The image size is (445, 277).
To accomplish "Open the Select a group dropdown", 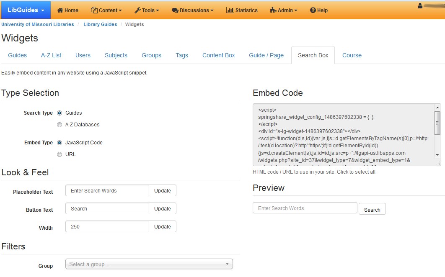I will [149, 264].
